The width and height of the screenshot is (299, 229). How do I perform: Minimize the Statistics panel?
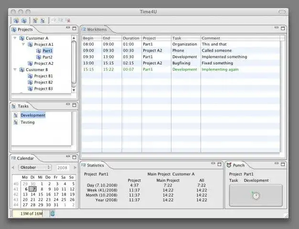coord(213,163)
